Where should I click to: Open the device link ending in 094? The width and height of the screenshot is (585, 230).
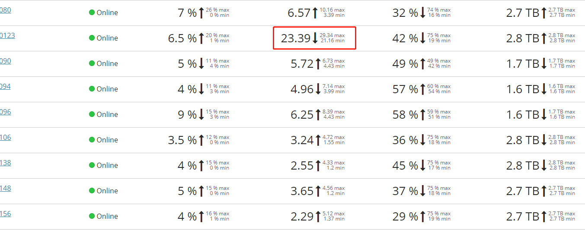[5, 86]
